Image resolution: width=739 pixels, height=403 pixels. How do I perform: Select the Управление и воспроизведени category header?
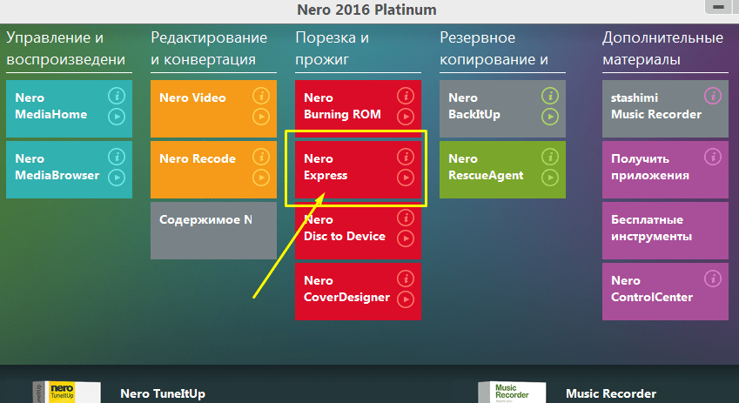(x=66, y=49)
